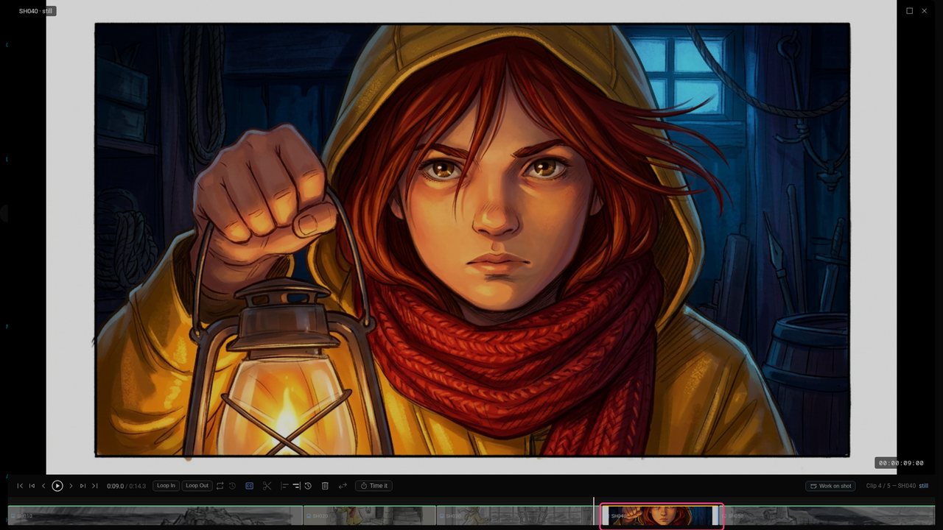Select the SH050 clip in timeline
The height and width of the screenshot is (530, 943).
point(829,515)
